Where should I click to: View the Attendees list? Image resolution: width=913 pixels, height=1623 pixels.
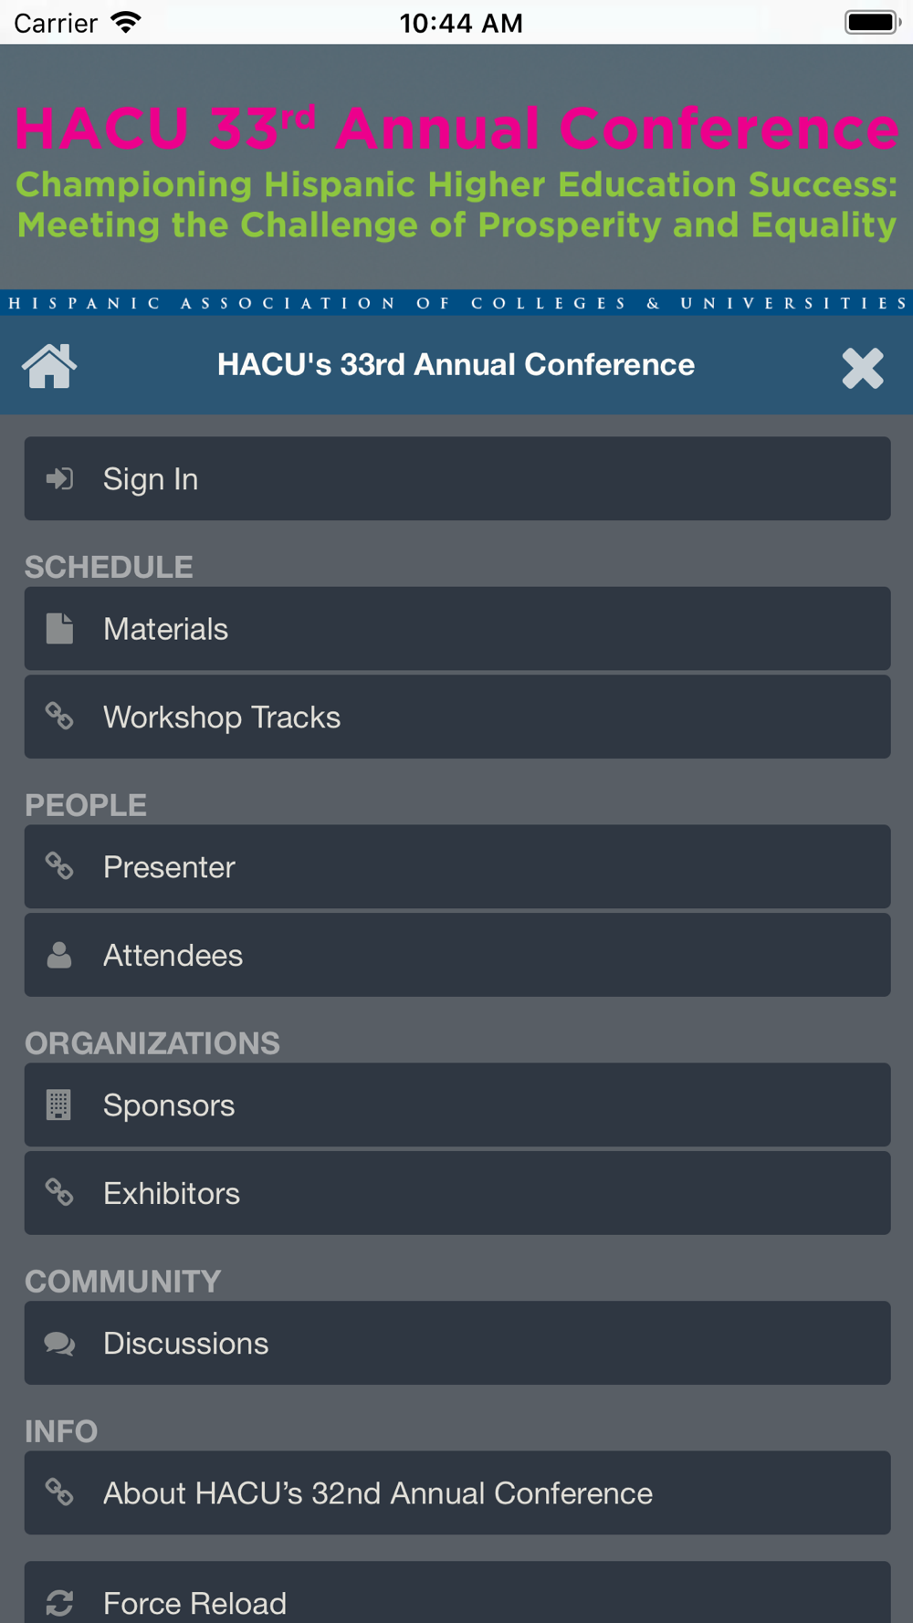456,955
